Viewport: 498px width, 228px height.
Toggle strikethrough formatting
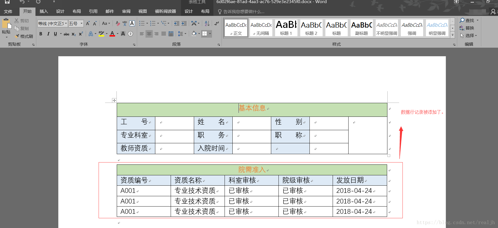(66, 34)
